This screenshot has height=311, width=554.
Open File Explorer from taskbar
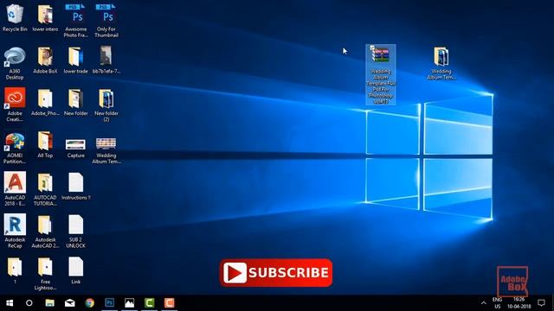tap(50, 303)
